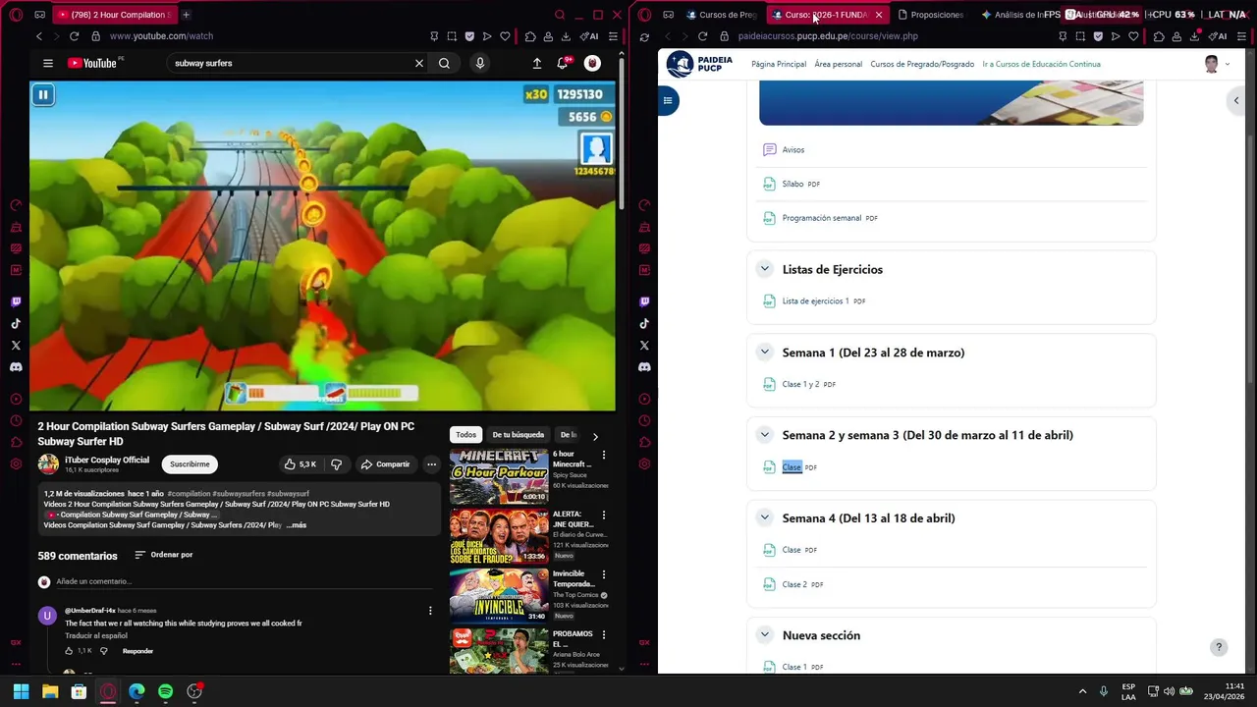
Task: Open the Página Principal menu item
Action: click(779, 64)
